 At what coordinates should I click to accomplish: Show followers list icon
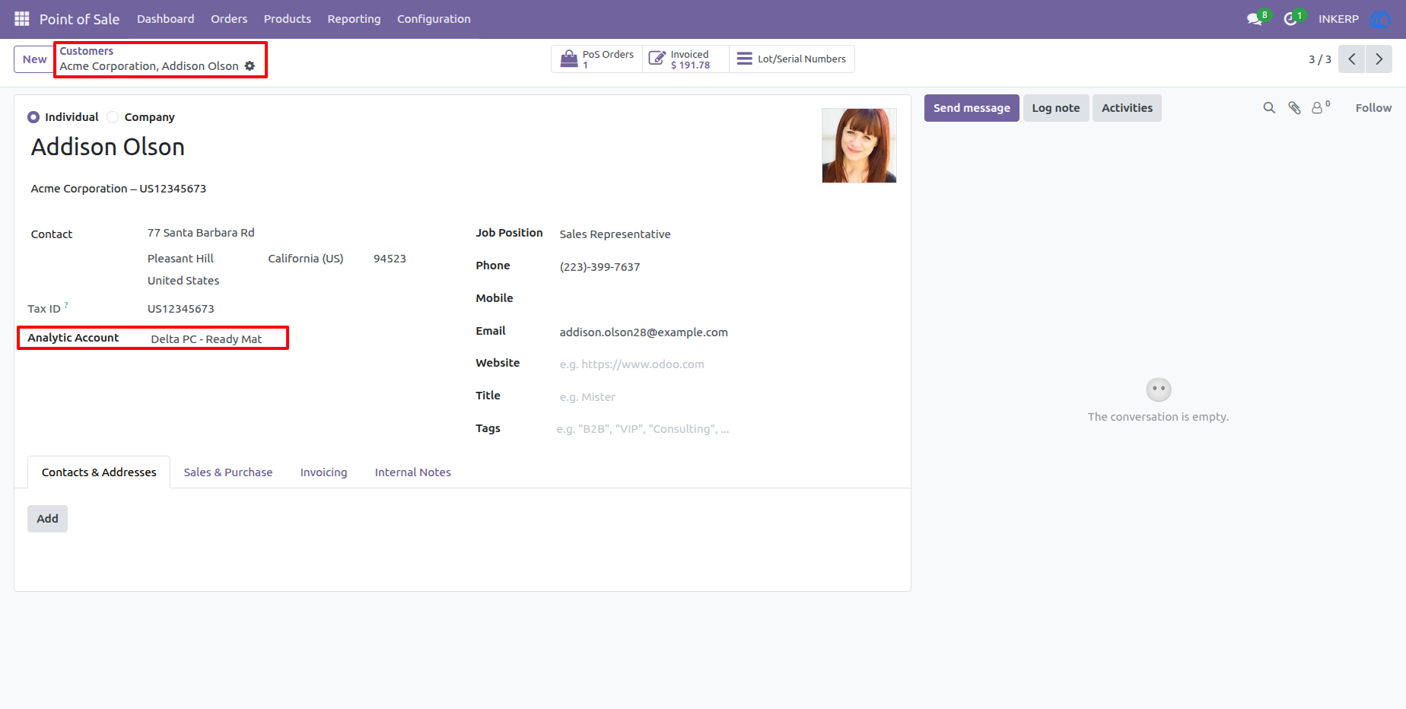(x=1321, y=107)
